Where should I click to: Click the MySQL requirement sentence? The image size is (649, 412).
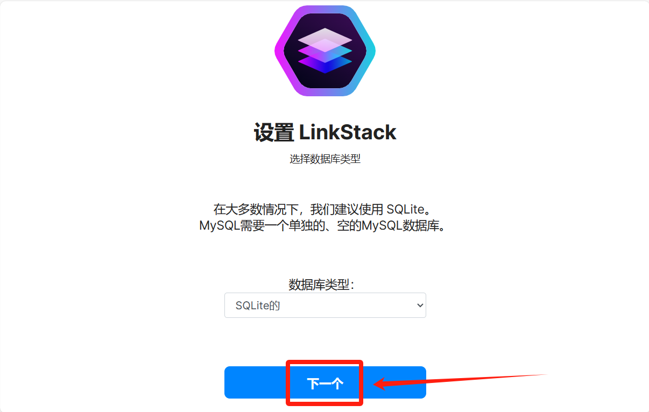click(325, 225)
